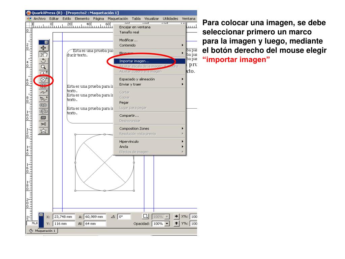Open the Visualizar menu
The image size is (345, 259).
152,19
